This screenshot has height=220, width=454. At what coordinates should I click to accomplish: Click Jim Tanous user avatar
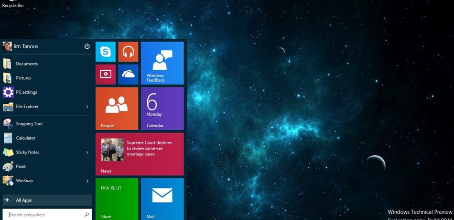pos(7,46)
